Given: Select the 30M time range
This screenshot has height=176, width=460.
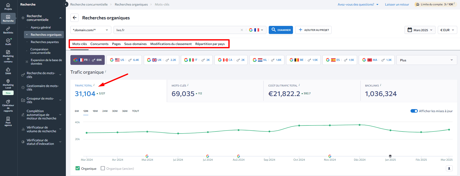Looking at the screenshot, I should point(115,111).
